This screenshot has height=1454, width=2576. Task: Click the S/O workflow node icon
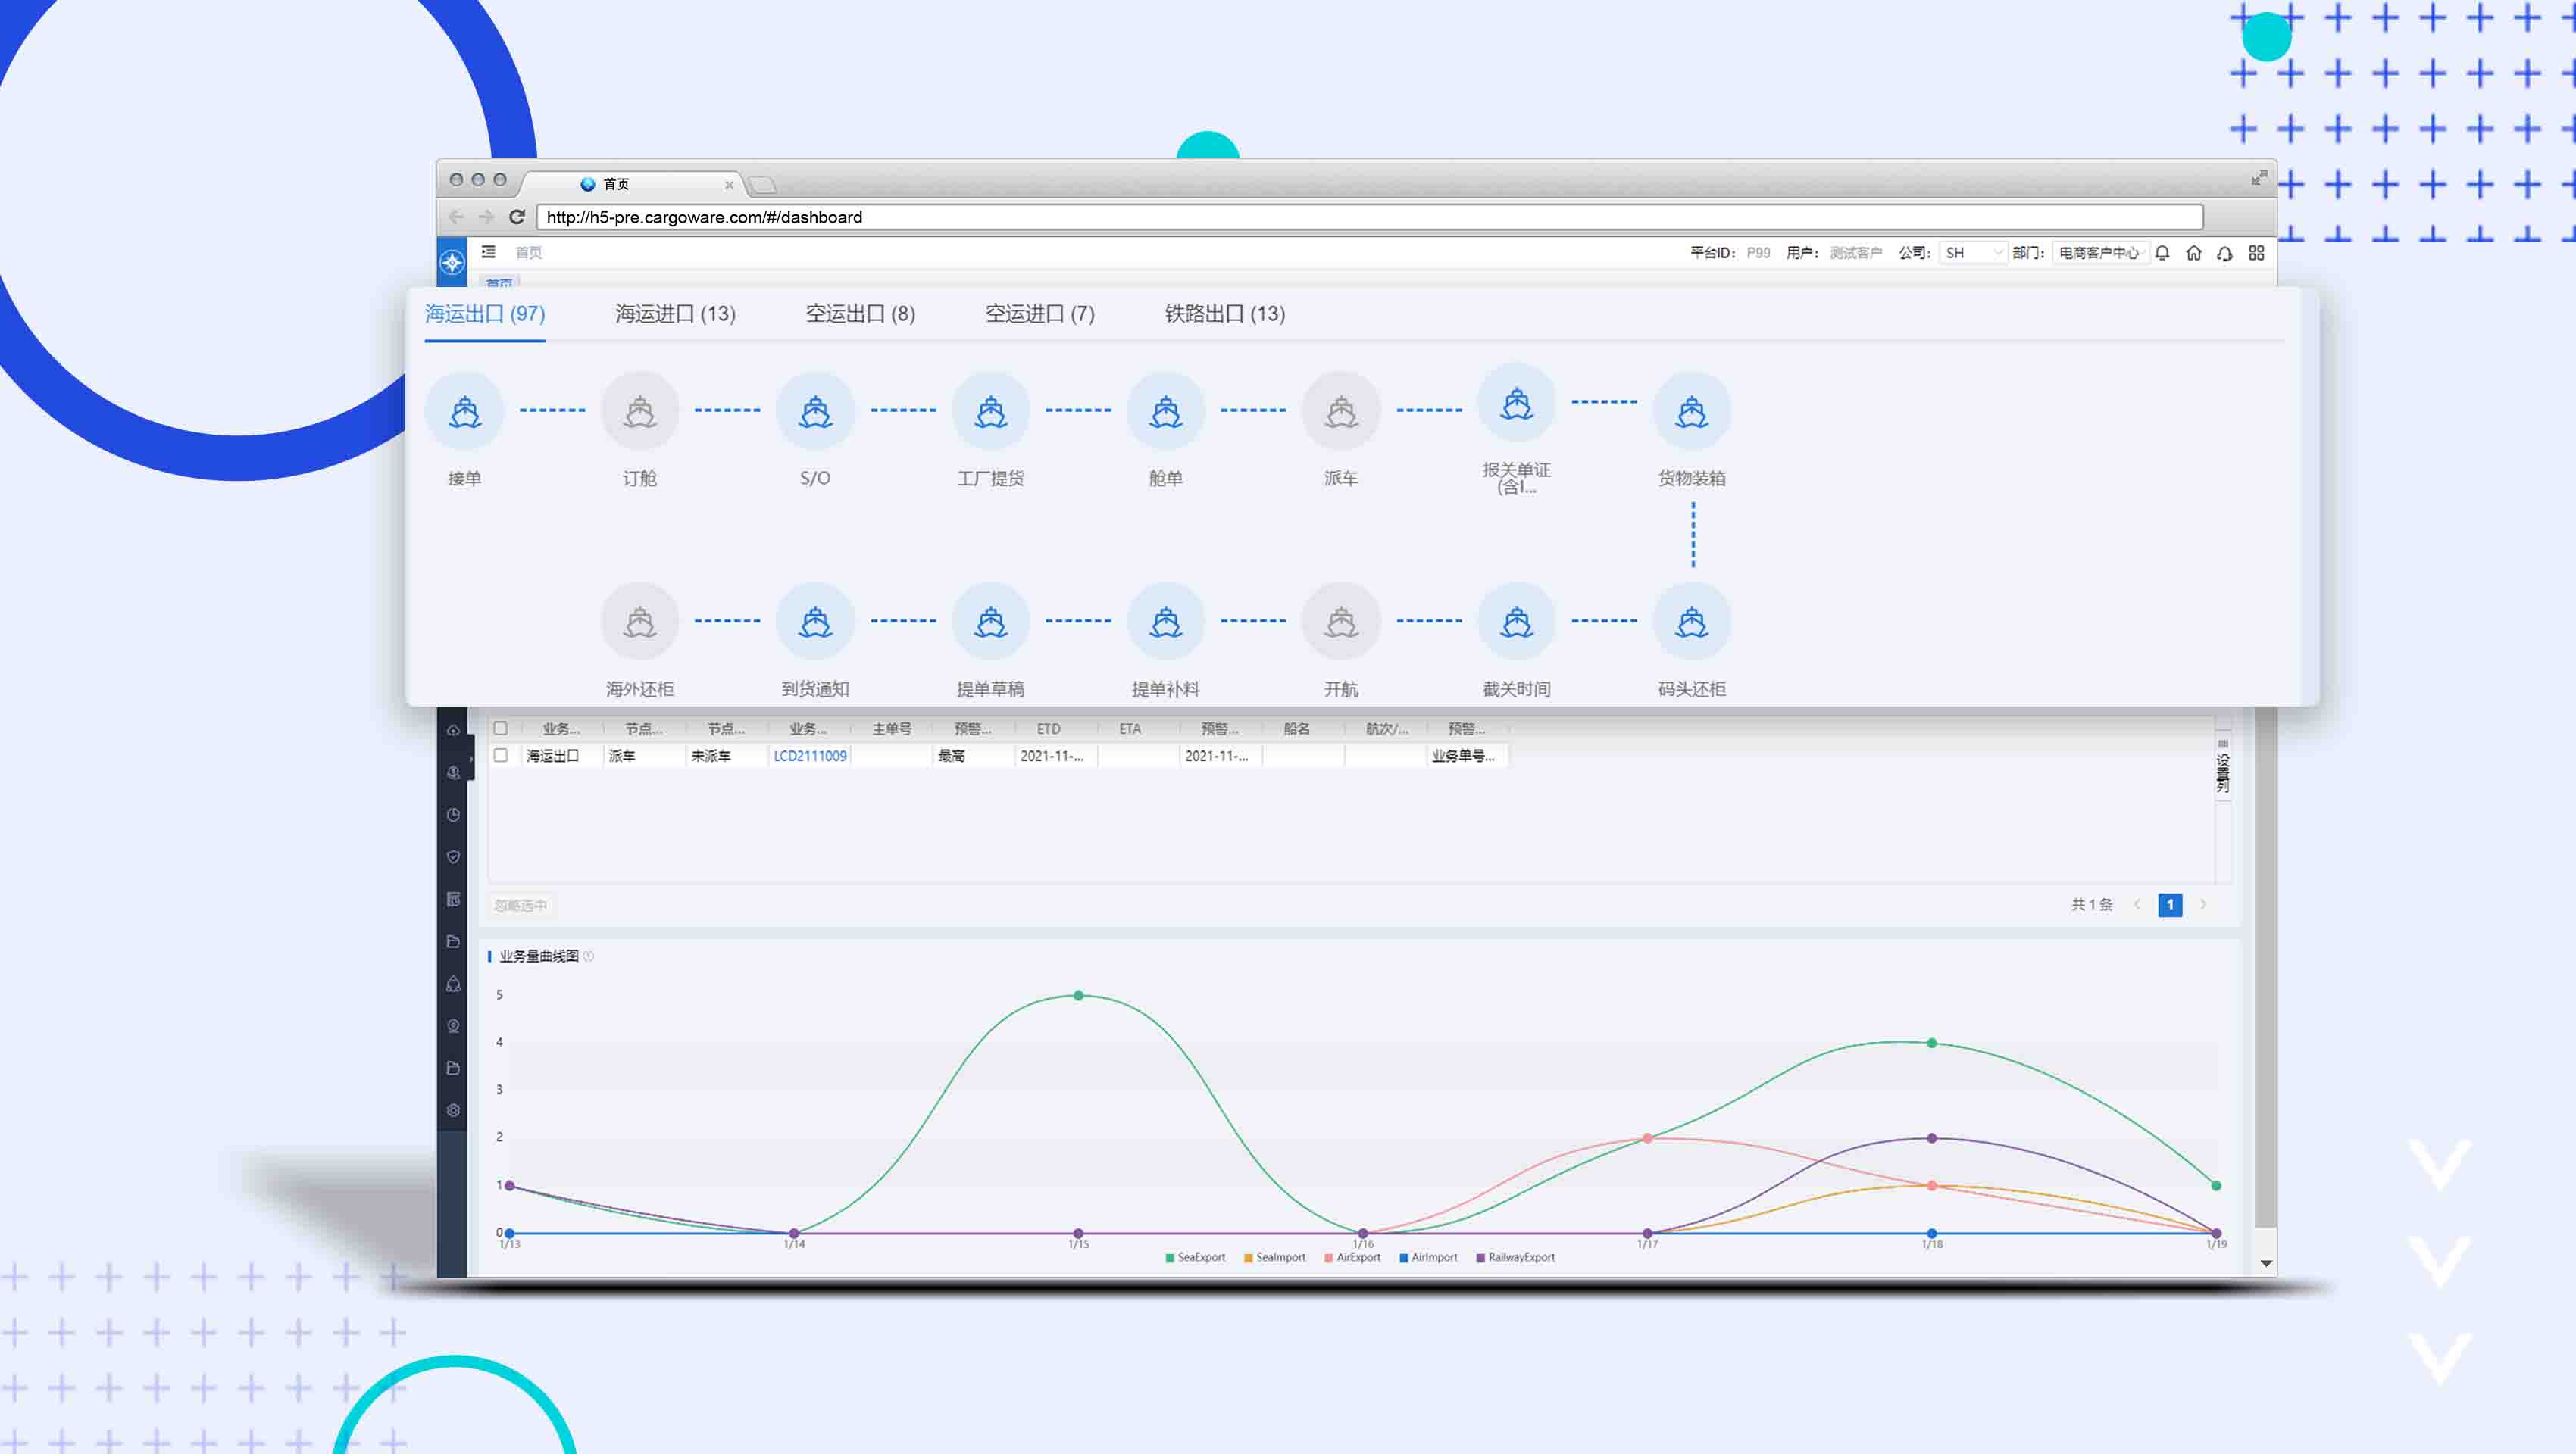(815, 410)
